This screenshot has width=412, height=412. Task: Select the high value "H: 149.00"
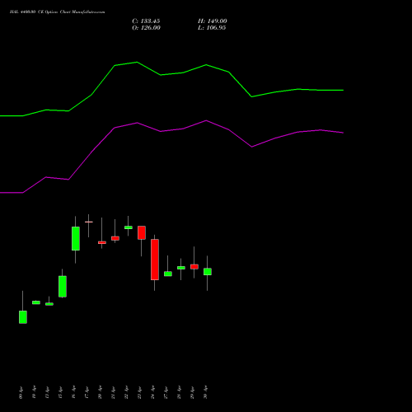tap(213, 21)
